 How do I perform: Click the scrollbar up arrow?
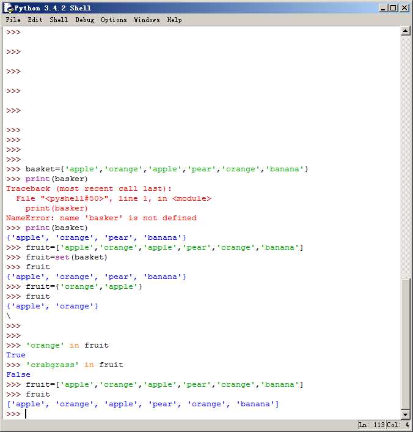(405, 31)
